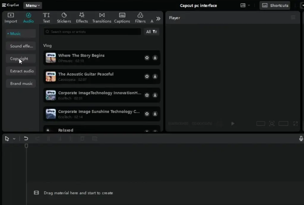This screenshot has height=205, width=304.
Task: Click the timeline playhead marker
Action: 26,146
